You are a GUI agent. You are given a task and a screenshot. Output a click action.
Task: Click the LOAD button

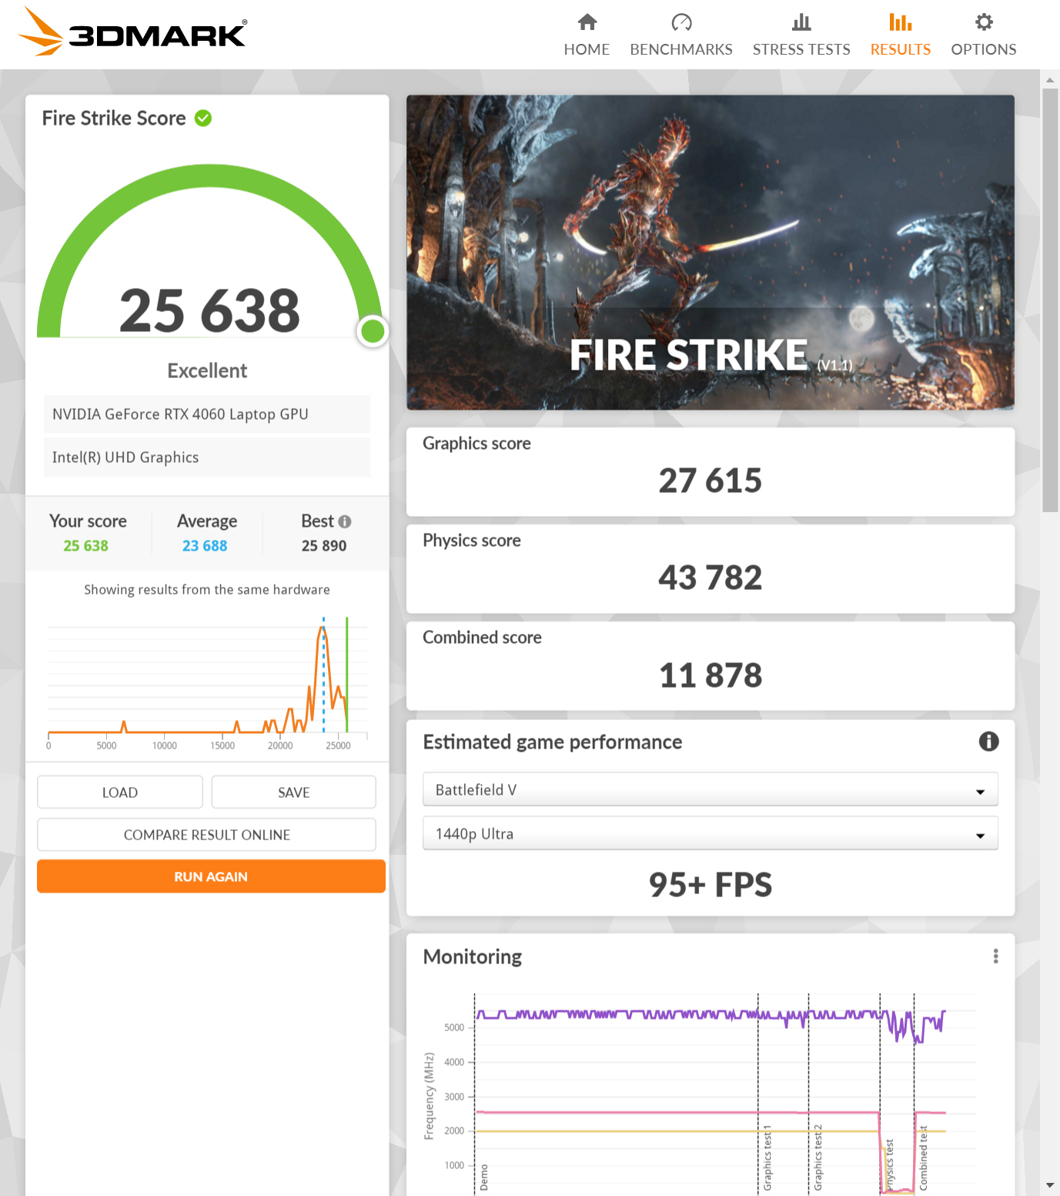click(x=120, y=792)
